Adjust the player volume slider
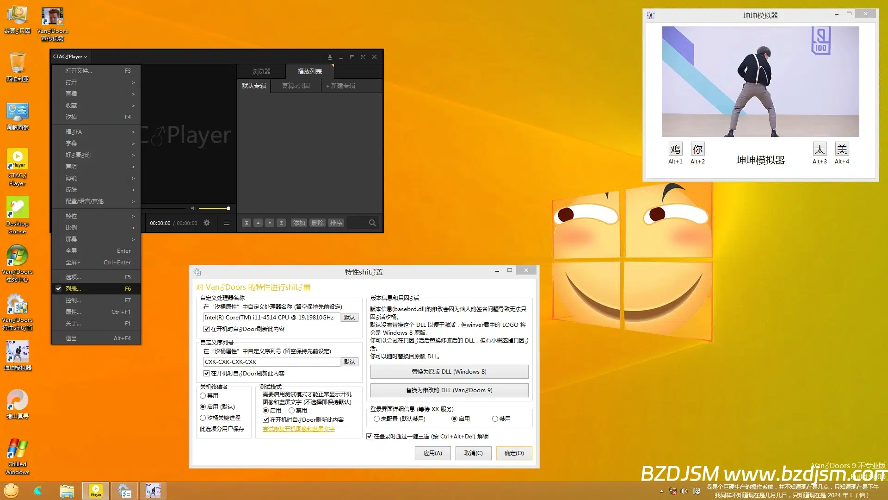Screen dimensions: 888x500 [214, 208]
